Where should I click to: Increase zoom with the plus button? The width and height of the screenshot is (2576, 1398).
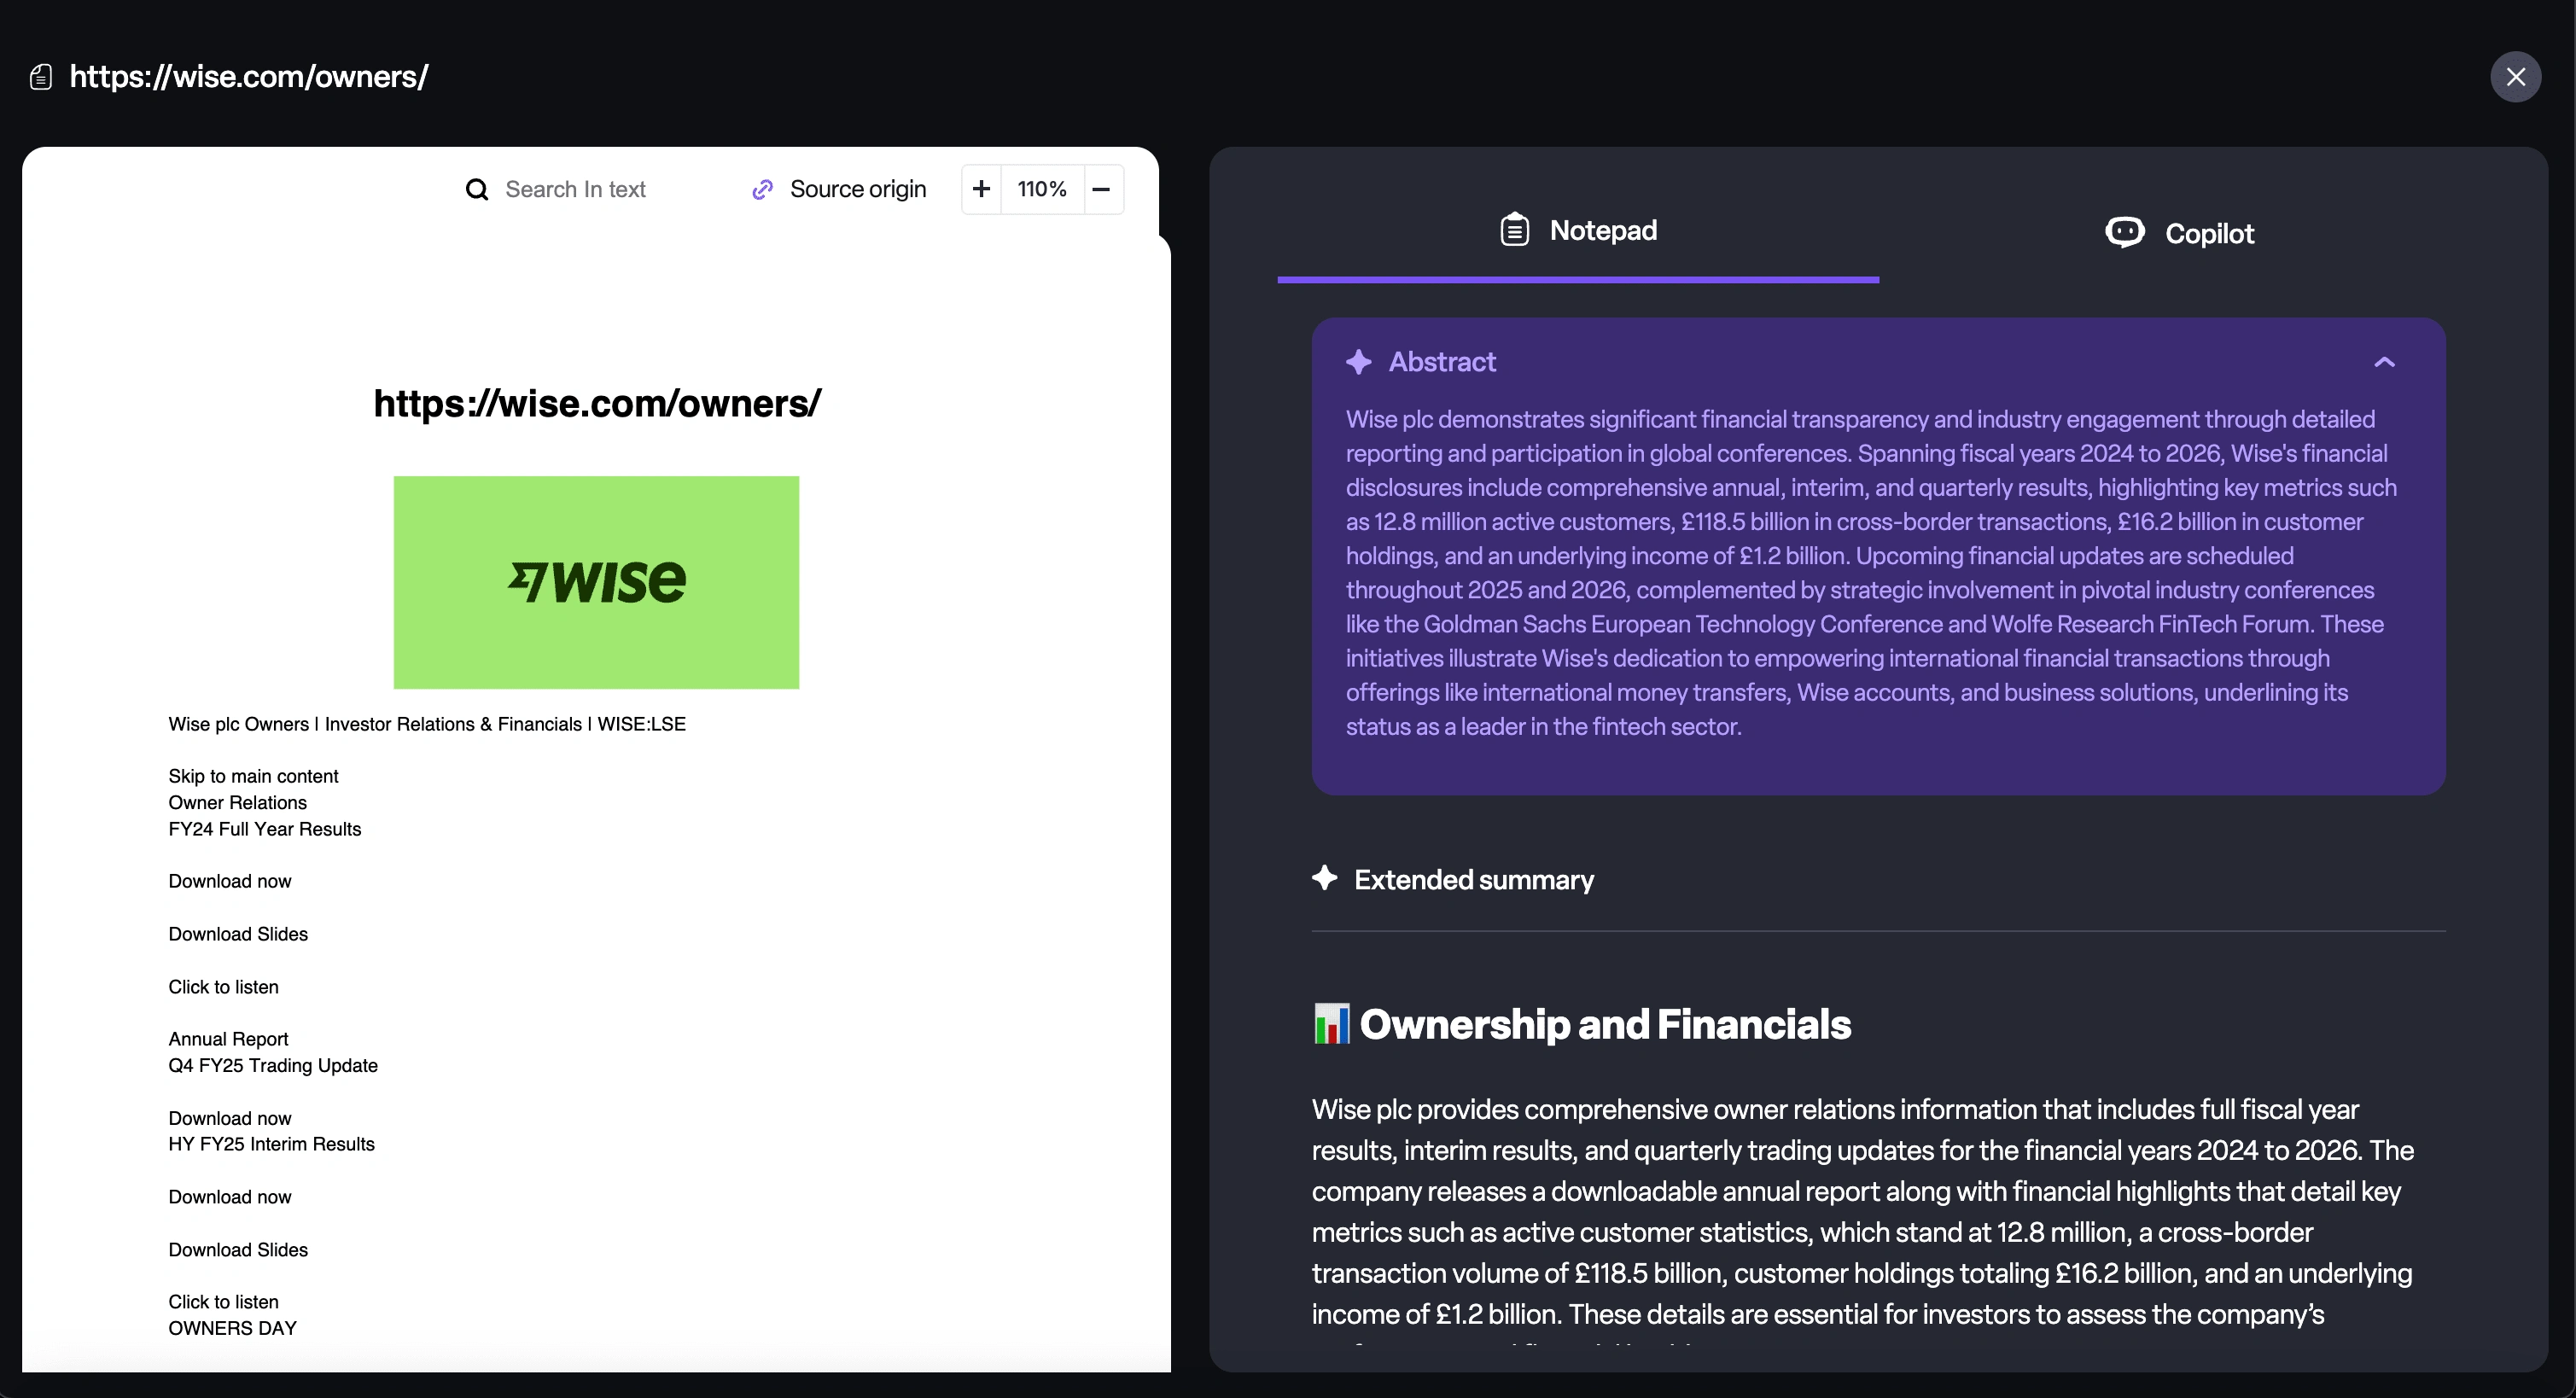click(x=981, y=189)
